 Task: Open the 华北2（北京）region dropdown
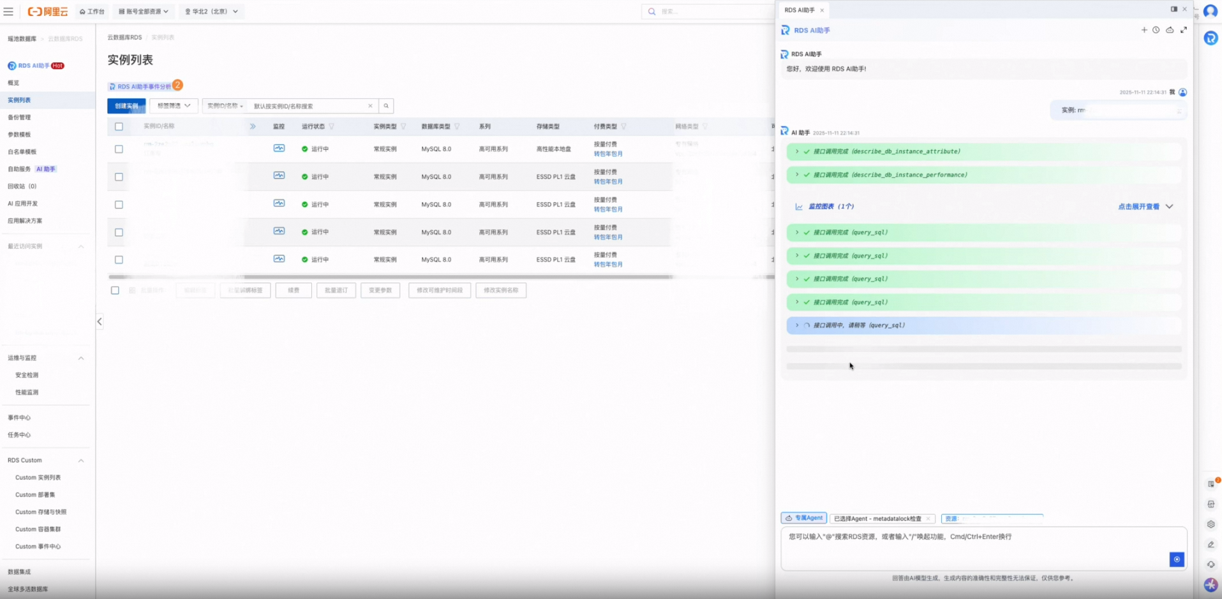tap(211, 11)
